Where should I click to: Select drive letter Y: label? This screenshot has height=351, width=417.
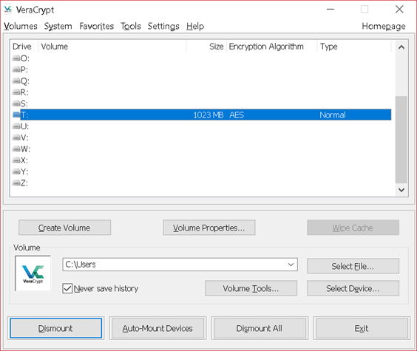[x=24, y=172]
